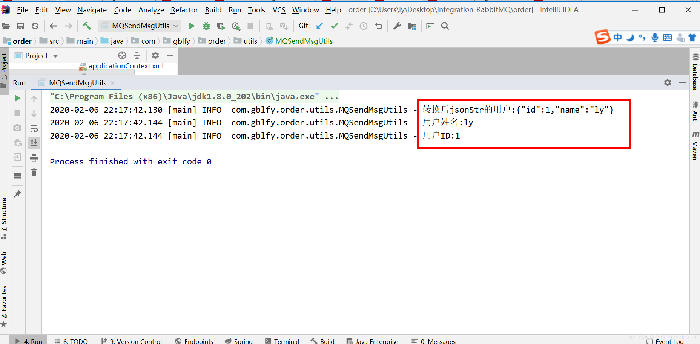Open Run panel settings gear

point(668,82)
